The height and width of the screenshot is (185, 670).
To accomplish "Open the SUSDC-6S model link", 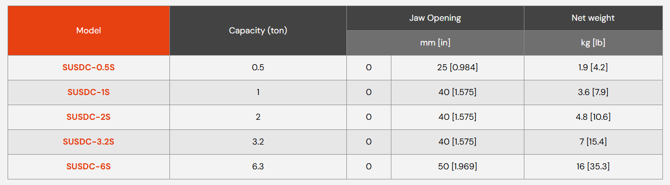I will (x=88, y=167).
